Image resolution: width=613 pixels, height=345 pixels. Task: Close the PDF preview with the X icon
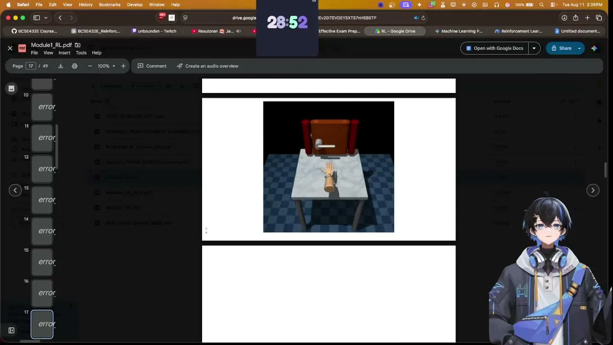pyautogui.click(x=10, y=48)
